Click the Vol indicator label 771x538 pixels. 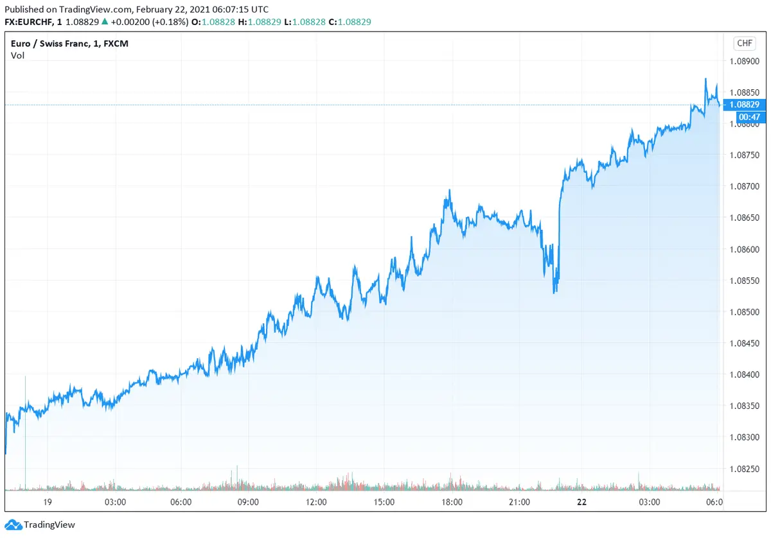17,56
